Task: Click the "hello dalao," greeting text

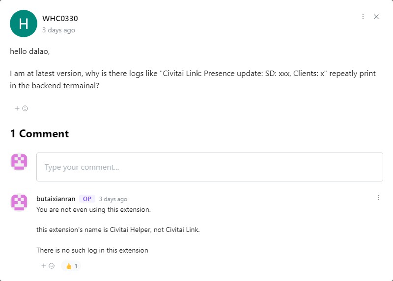Action: [x=30, y=51]
